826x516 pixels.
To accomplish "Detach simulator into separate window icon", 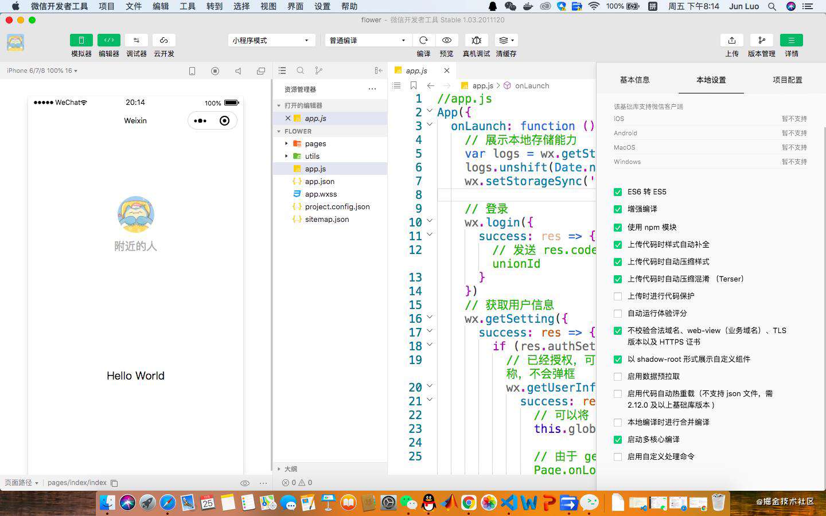I will click(261, 71).
